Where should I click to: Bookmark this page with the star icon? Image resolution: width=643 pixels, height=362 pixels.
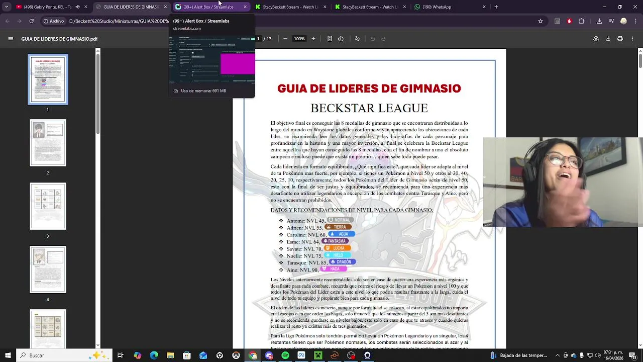[x=541, y=21]
